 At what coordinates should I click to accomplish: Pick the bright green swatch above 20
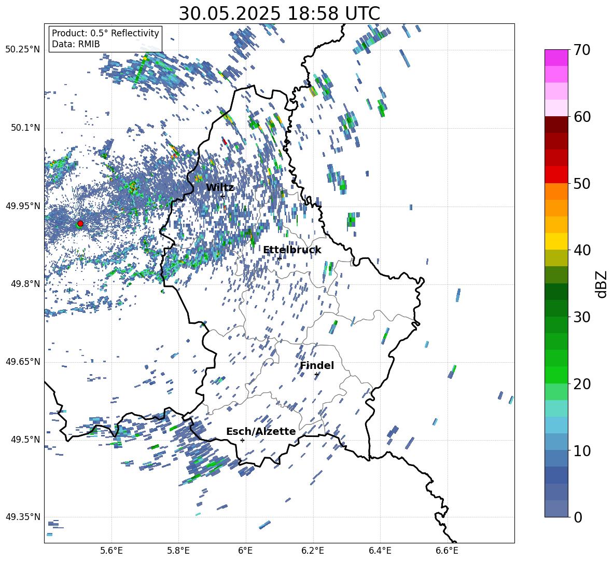[x=556, y=375]
